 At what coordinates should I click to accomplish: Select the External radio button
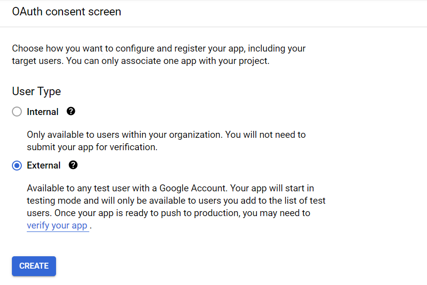pos(17,166)
